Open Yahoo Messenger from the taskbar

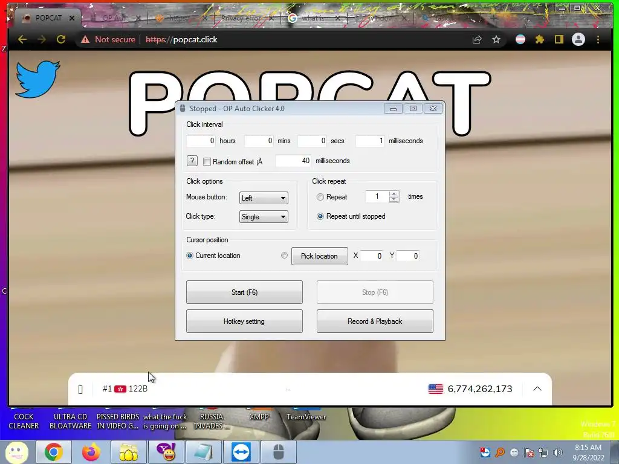(166, 452)
